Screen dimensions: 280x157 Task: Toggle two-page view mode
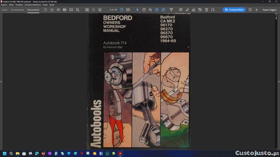(128, 10)
